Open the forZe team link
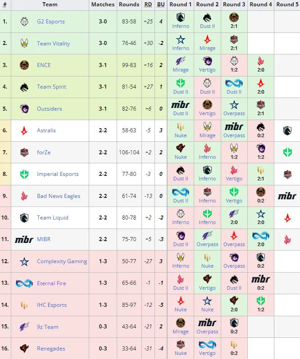 44,152
